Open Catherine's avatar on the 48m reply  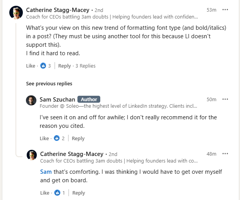(31, 155)
